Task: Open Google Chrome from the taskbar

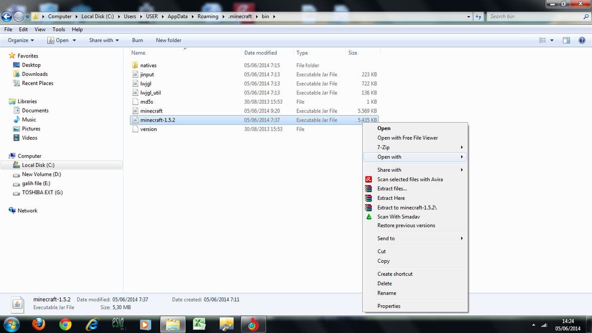Action: click(66, 325)
